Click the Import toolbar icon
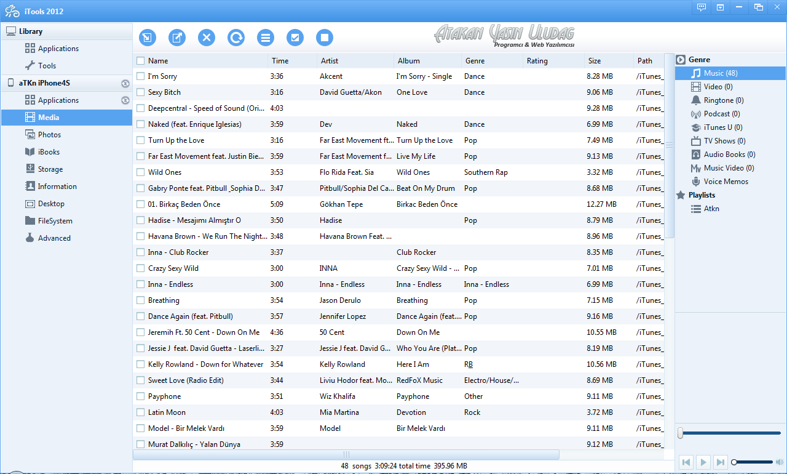Screen dimensions: 787x474 point(148,38)
